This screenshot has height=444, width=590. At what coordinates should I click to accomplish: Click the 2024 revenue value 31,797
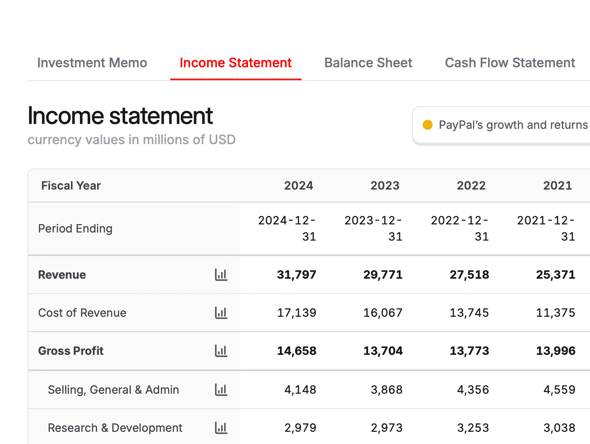(x=296, y=275)
